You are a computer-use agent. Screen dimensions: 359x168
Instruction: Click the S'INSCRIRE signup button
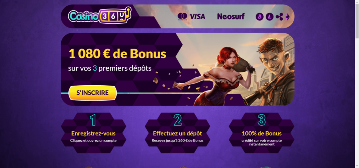click(93, 93)
